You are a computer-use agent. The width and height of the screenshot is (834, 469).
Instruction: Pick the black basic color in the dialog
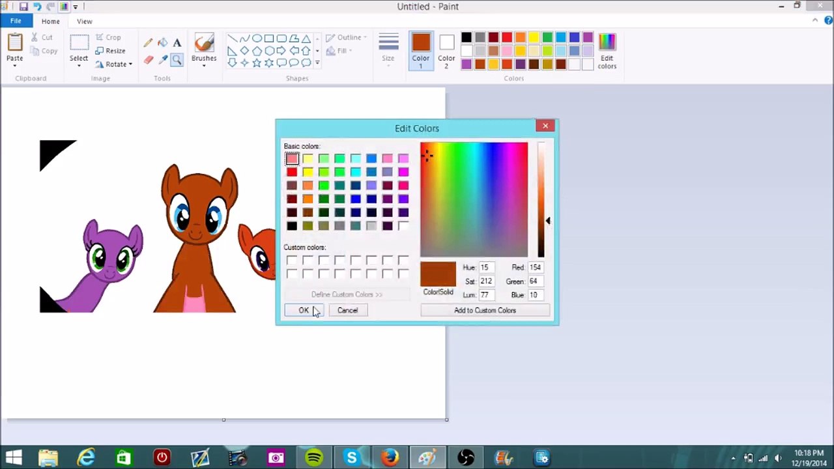click(292, 226)
